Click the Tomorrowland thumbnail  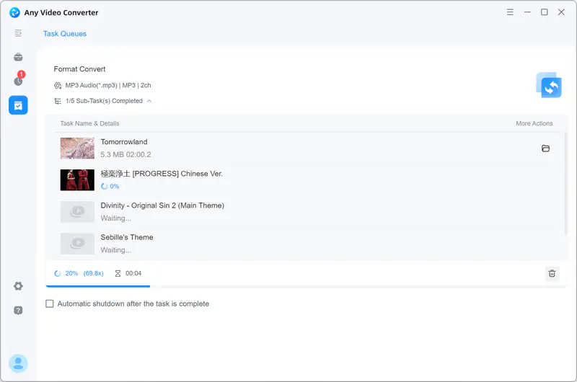point(77,148)
